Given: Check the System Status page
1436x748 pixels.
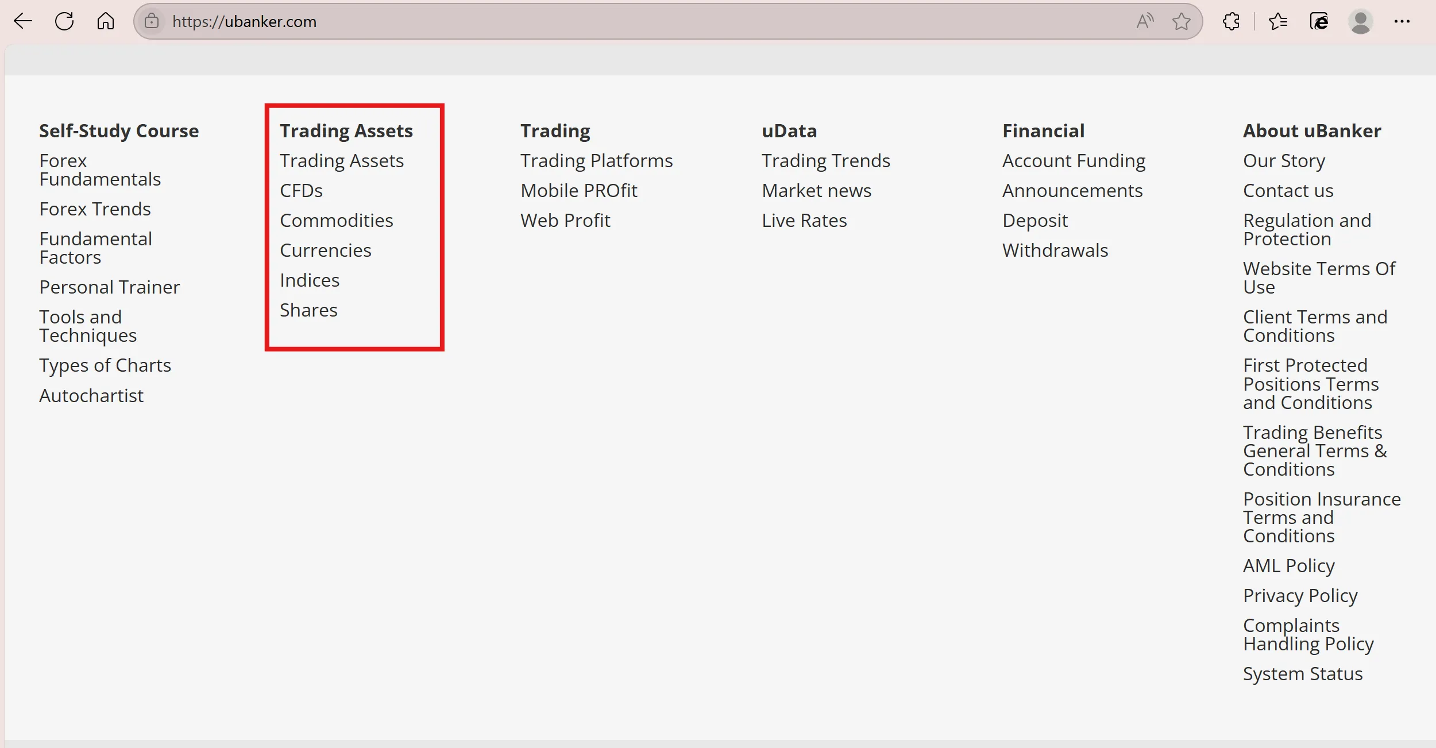Looking at the screenshot, I should 1303,674.
